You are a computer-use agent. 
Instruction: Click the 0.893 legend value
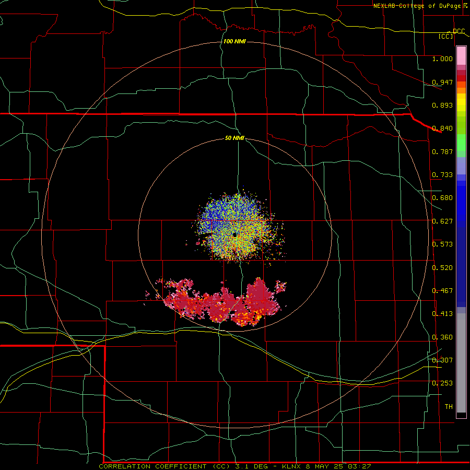click(x=442, y=105)
